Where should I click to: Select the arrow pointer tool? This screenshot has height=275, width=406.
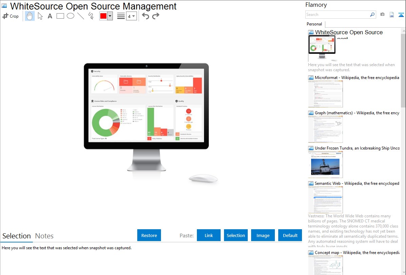[40, 16]
